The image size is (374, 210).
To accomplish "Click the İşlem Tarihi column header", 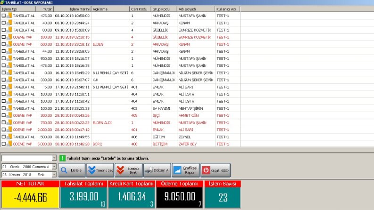I will click(x=72, y=9).
